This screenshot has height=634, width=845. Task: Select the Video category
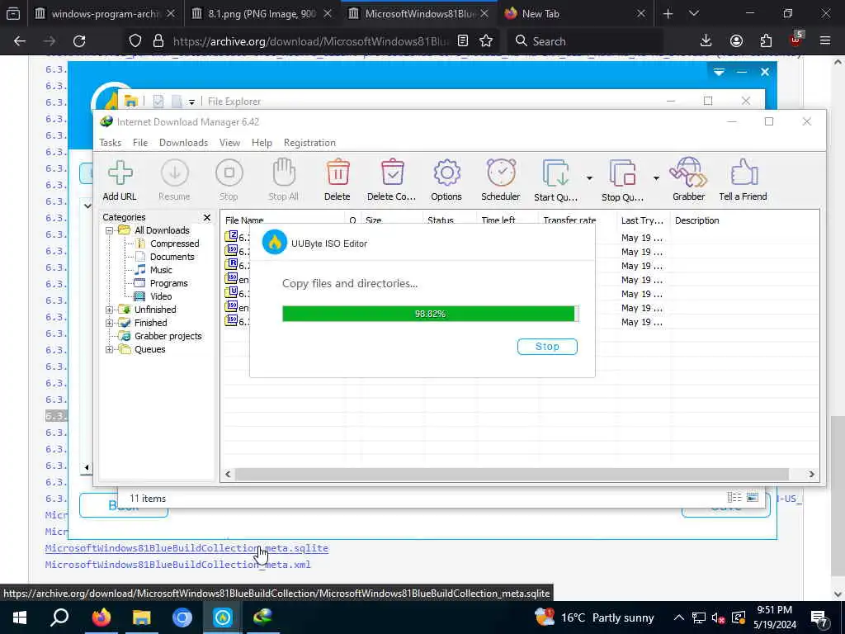pos(161,296)
